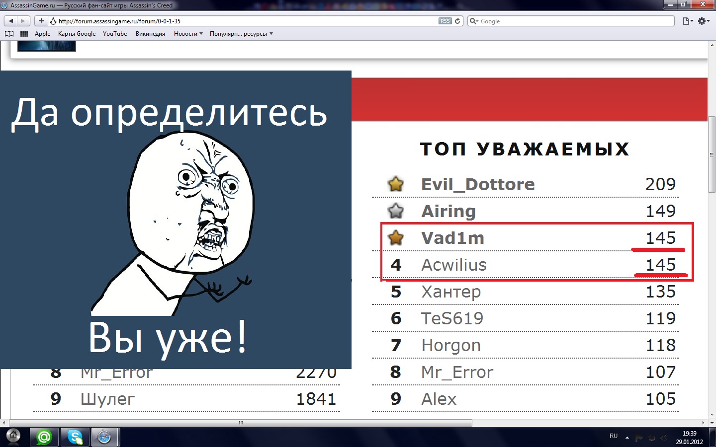Open Evil_Dottore user profile
The image size is (716, 447).
pyautogui.click(x=478, y=184)
